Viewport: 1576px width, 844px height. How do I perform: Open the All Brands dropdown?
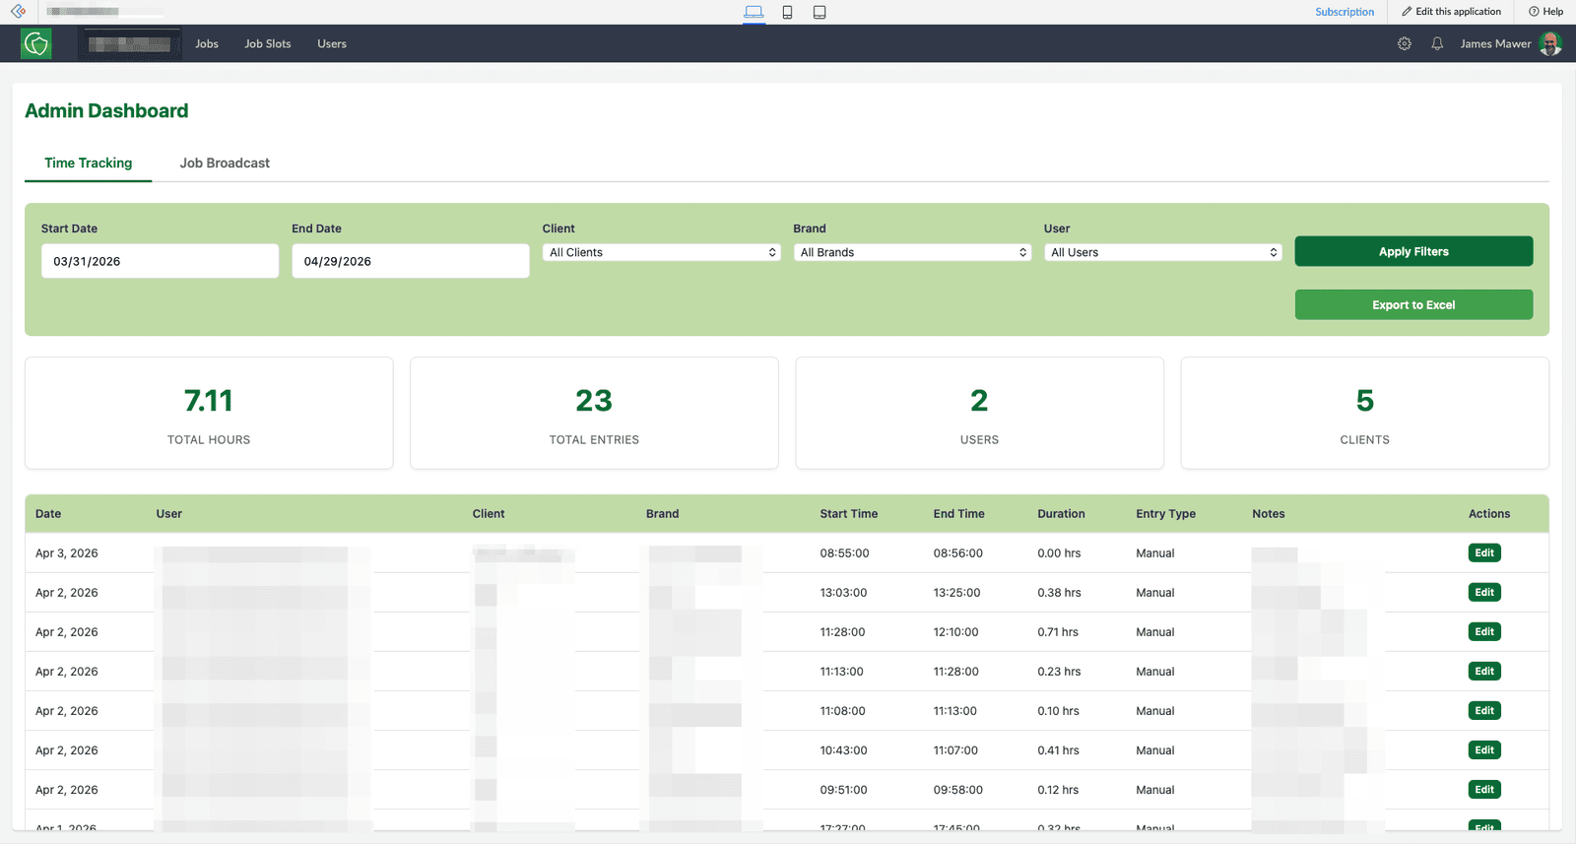(912, 252)
